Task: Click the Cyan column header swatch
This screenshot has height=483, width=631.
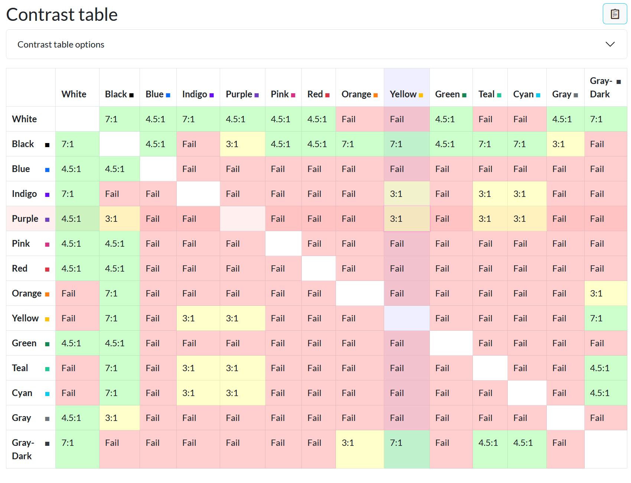Action: coord(538,95)
